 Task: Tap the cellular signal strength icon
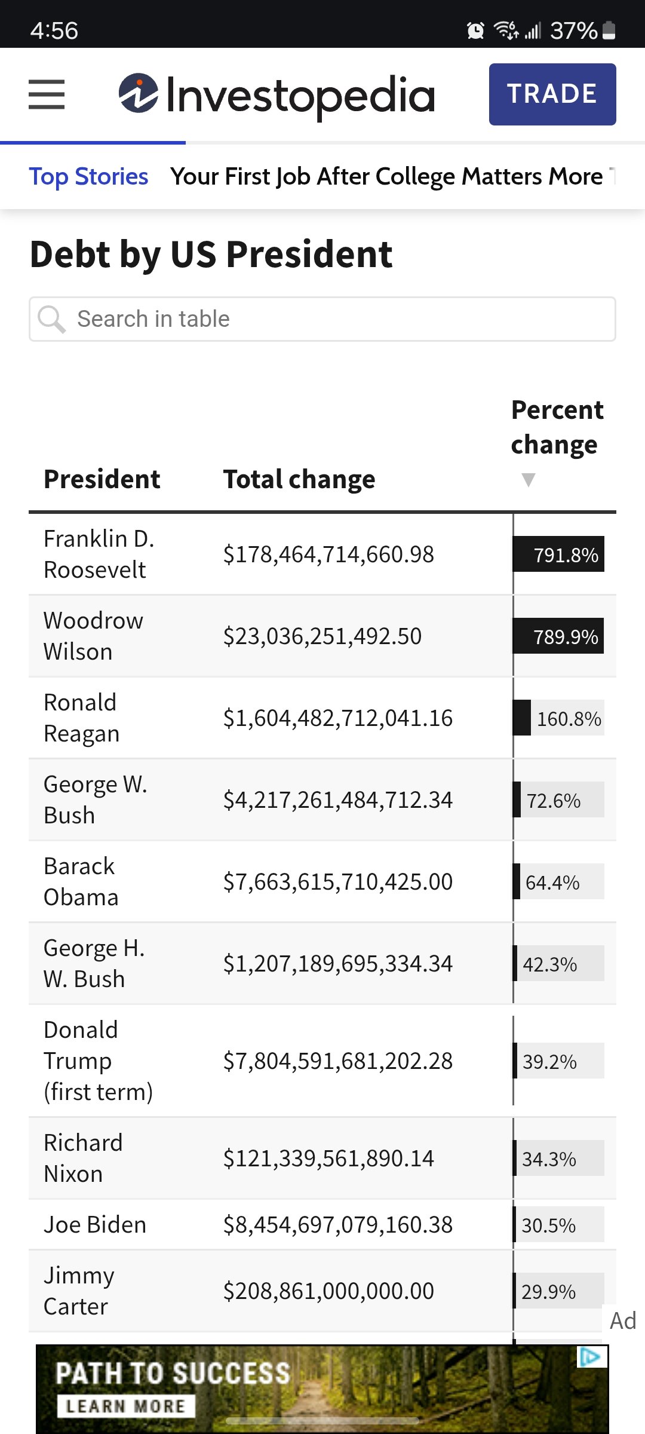click(533, 30)
